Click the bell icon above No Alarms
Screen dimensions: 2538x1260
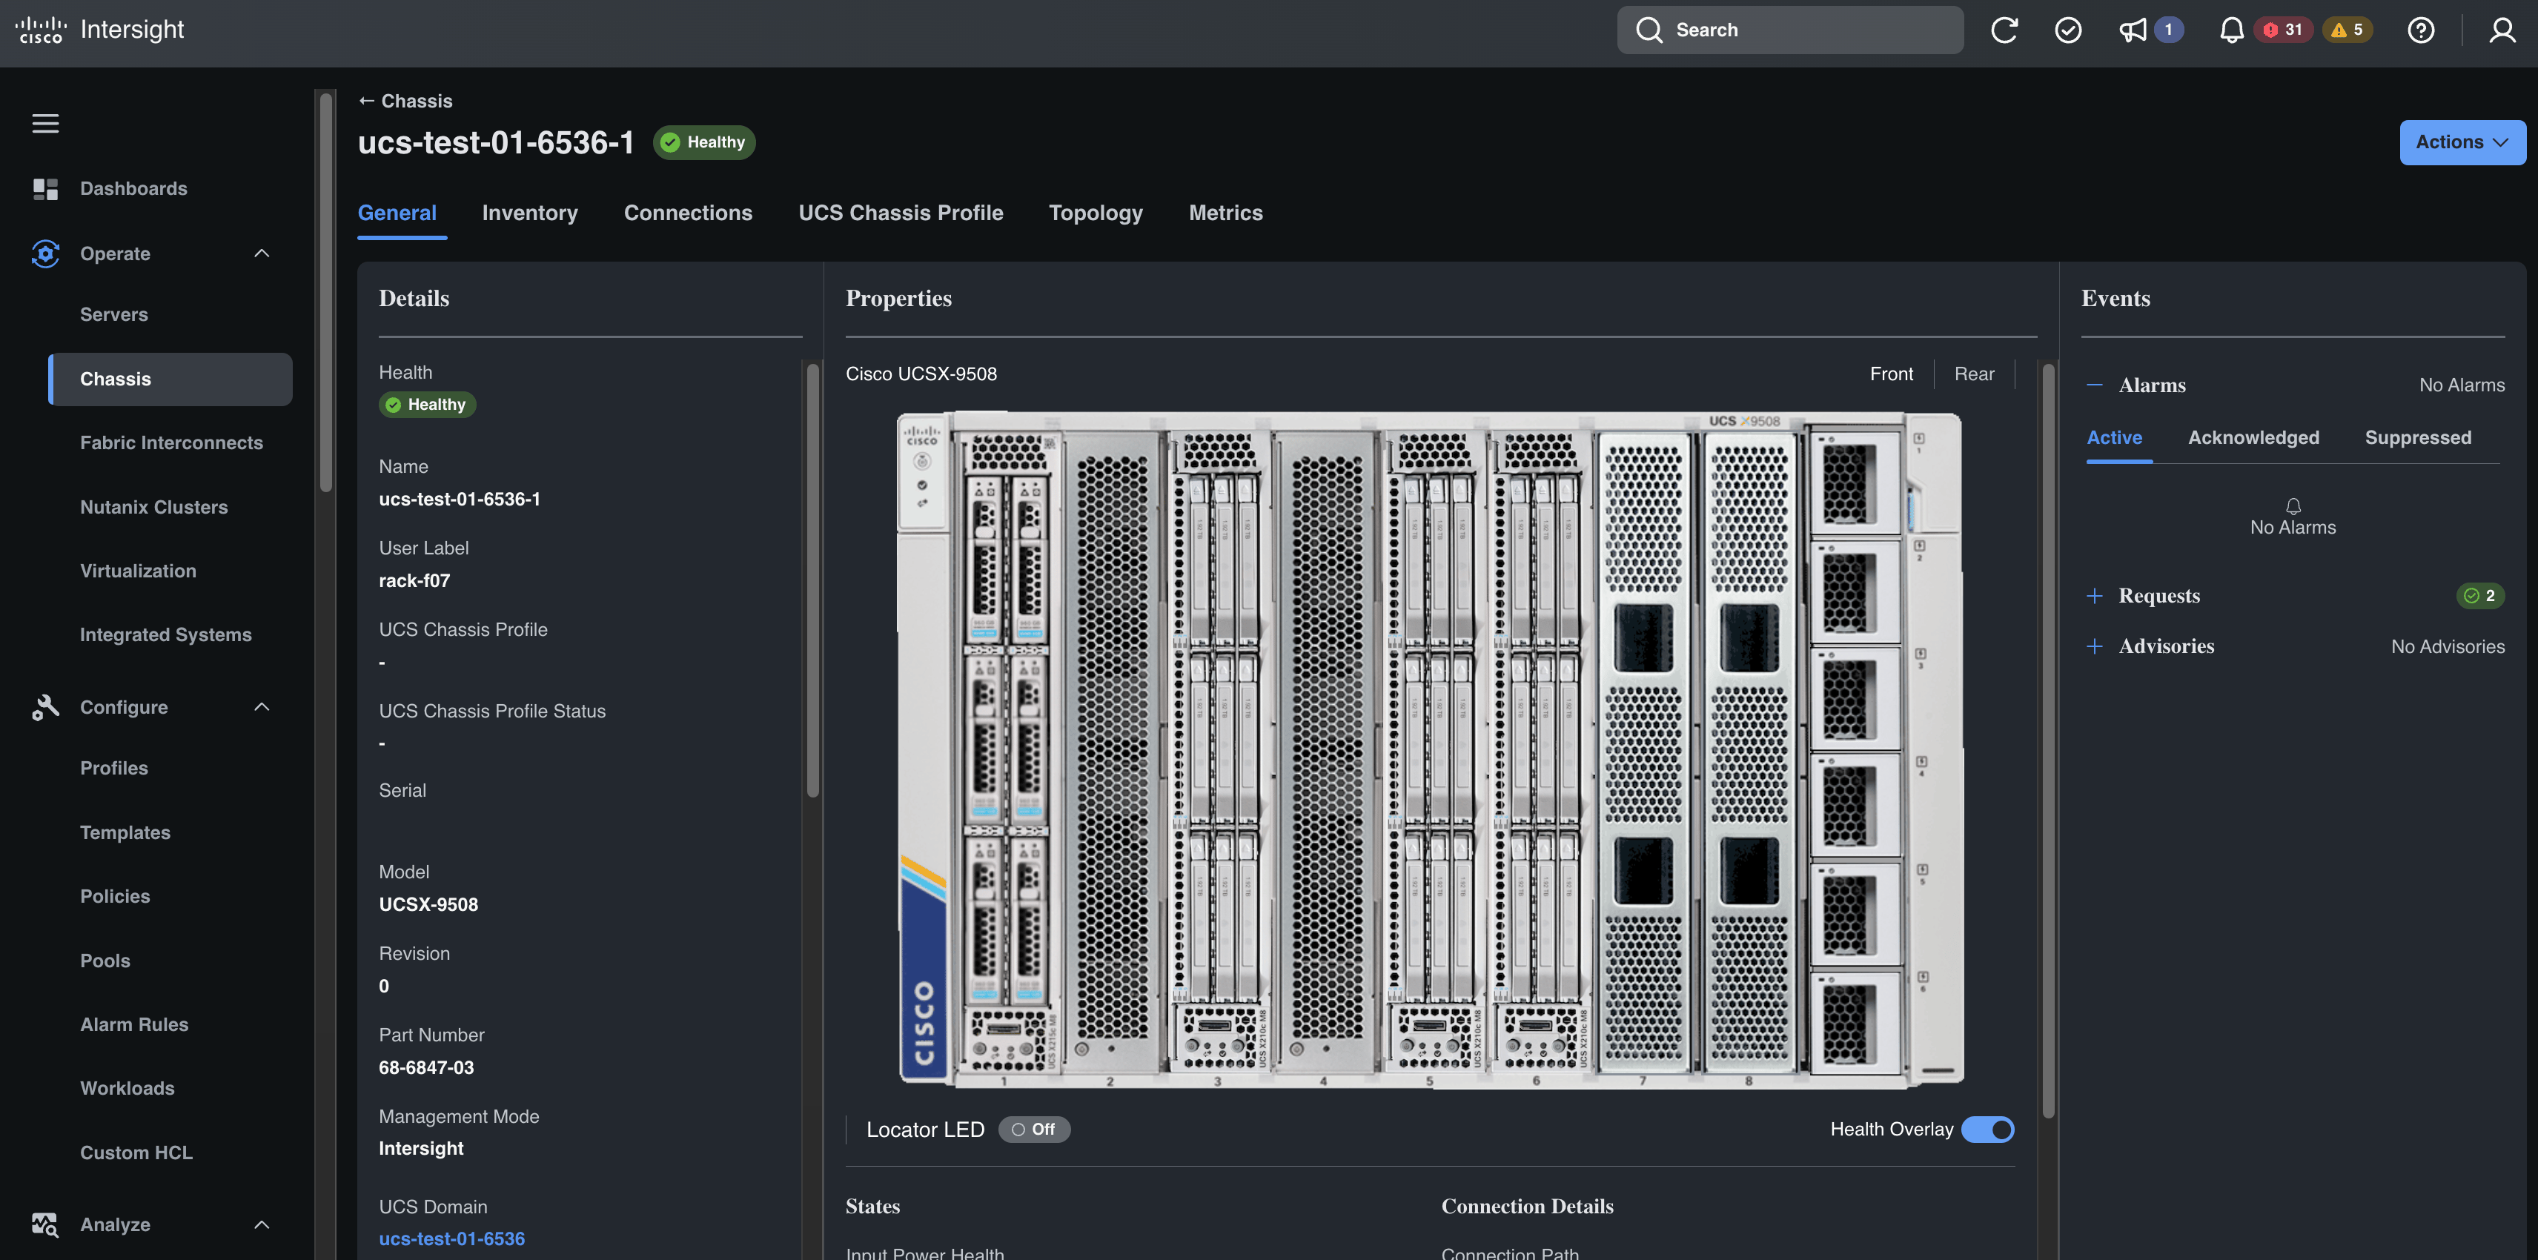[x=2293, y=506]
